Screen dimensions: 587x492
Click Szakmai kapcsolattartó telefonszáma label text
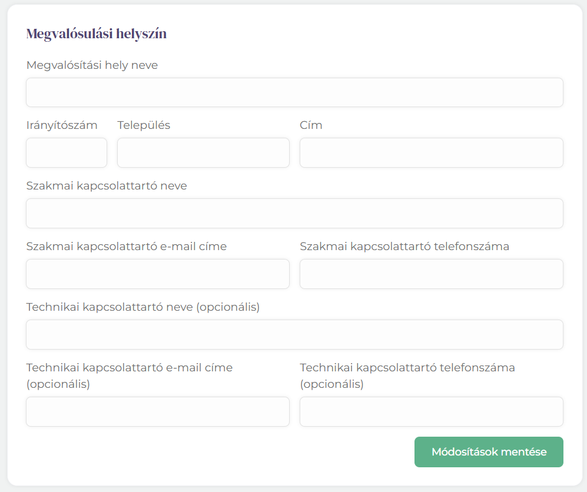404,246
